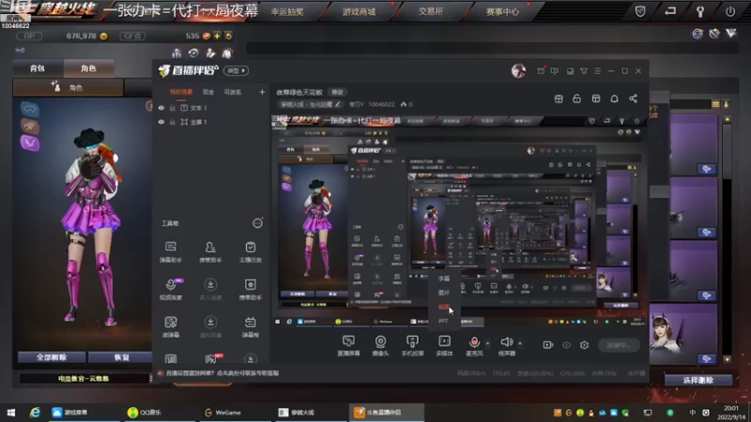Open the 弹幕助手 tool

(171, 251)
